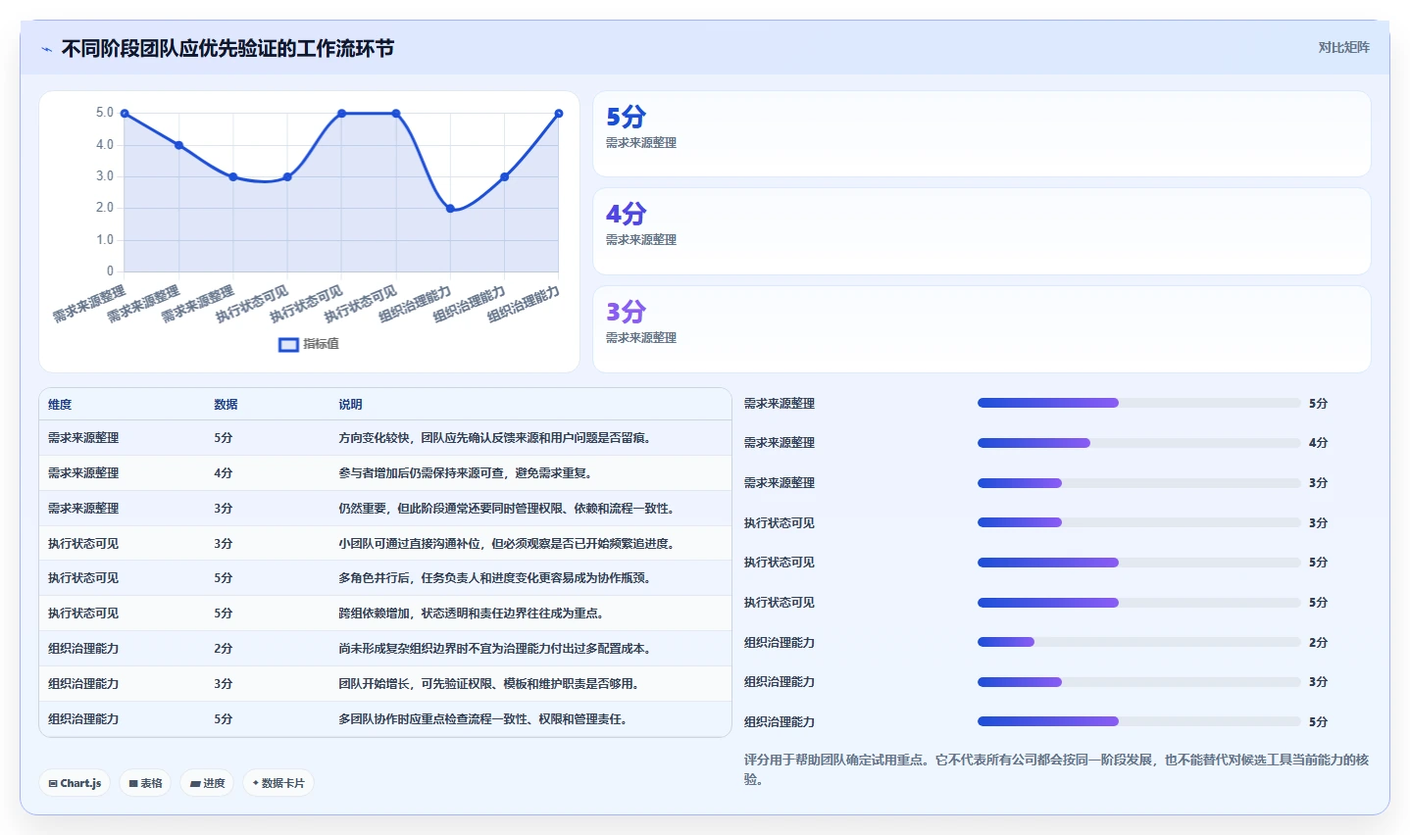Open the 3分 data card
The width and height of the screenshot is (1410, 835).
982,329
